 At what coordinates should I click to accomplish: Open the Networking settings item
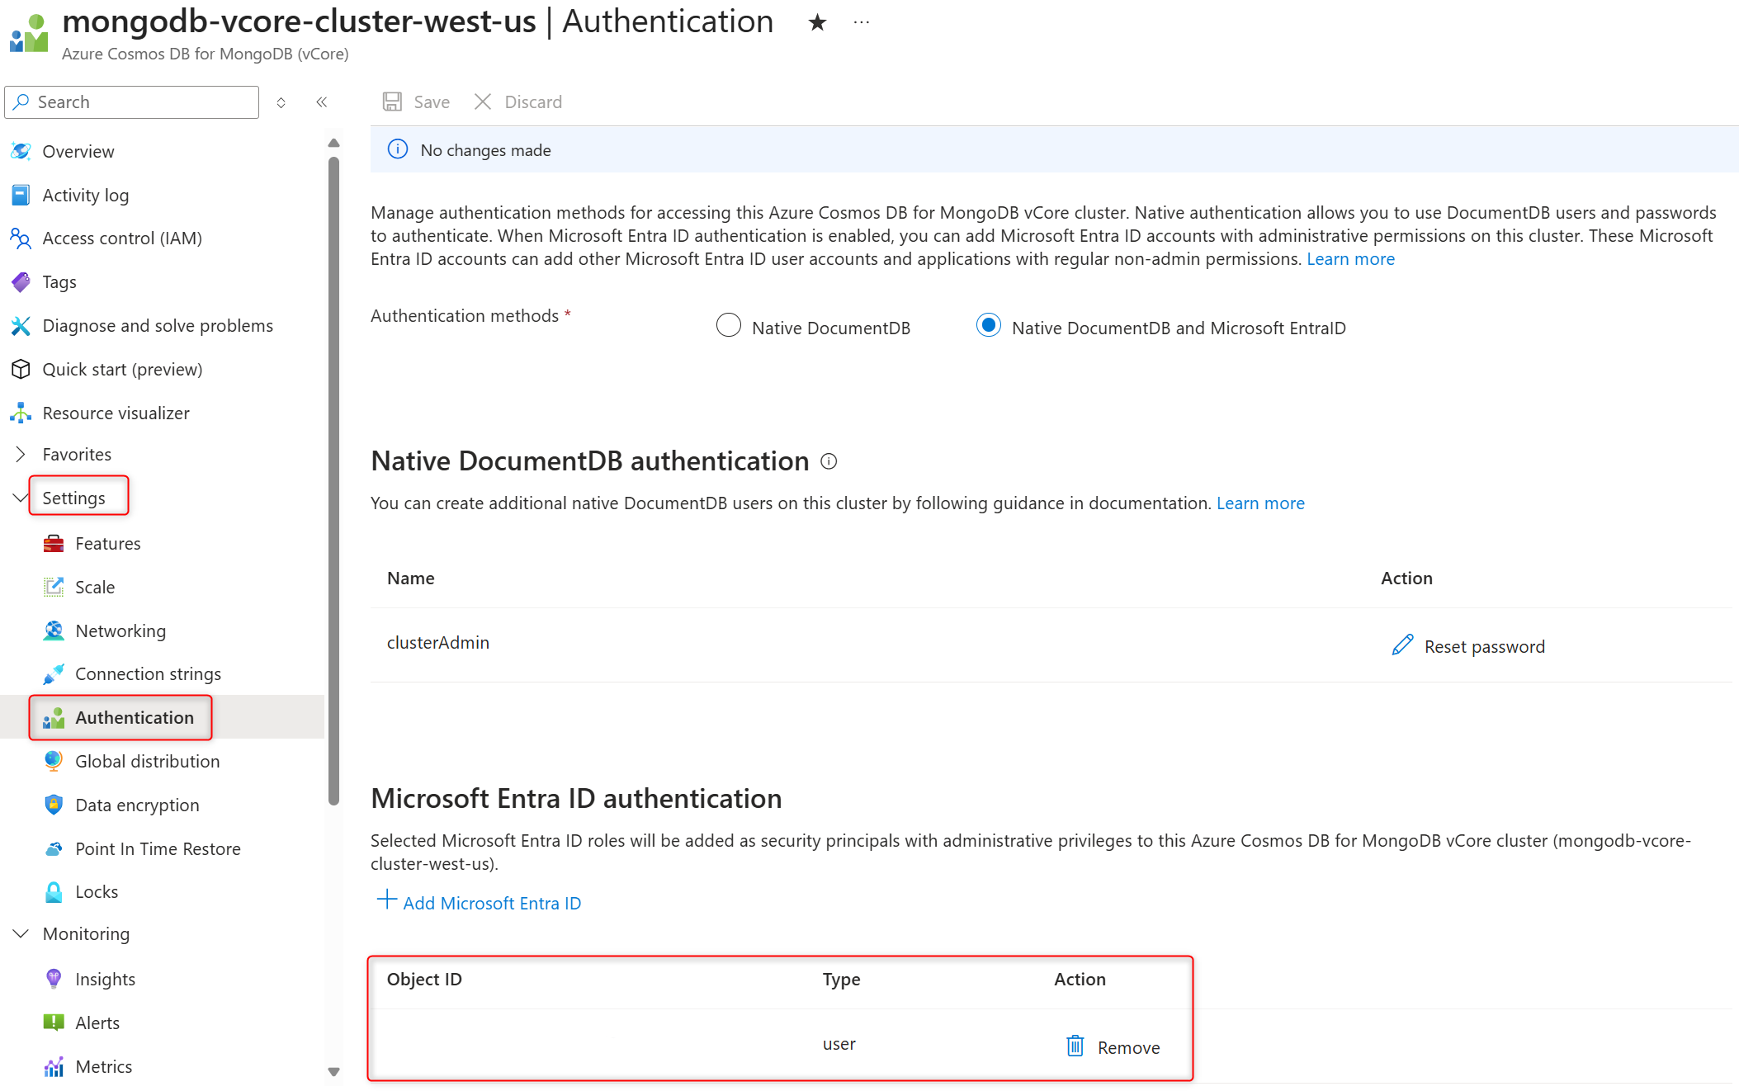point(121,631)
